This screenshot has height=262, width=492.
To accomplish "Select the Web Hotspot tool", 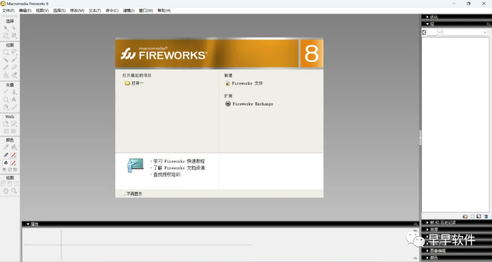I will 5,123.
